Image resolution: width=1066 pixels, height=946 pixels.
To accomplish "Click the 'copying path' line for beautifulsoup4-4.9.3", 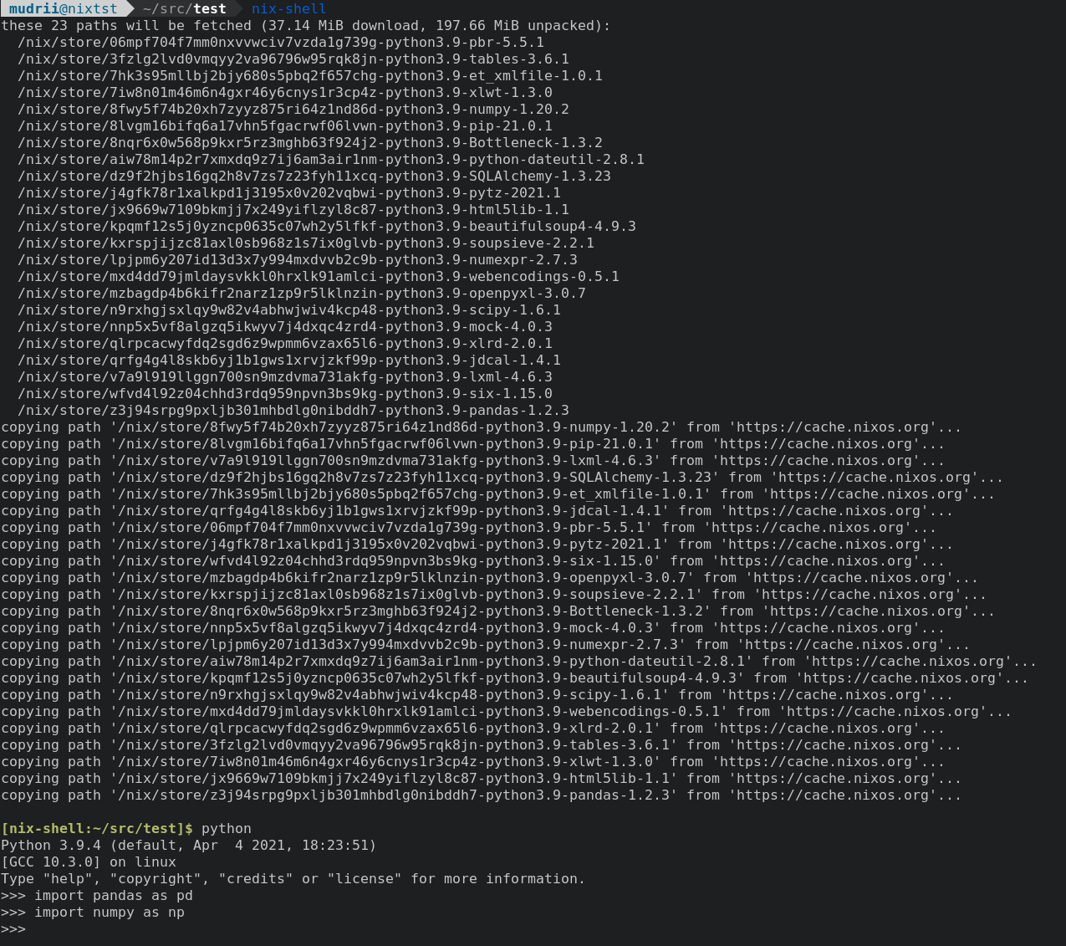I will (x=515, y=678).
